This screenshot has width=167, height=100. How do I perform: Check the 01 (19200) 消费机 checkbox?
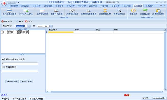tap(2, 31)
